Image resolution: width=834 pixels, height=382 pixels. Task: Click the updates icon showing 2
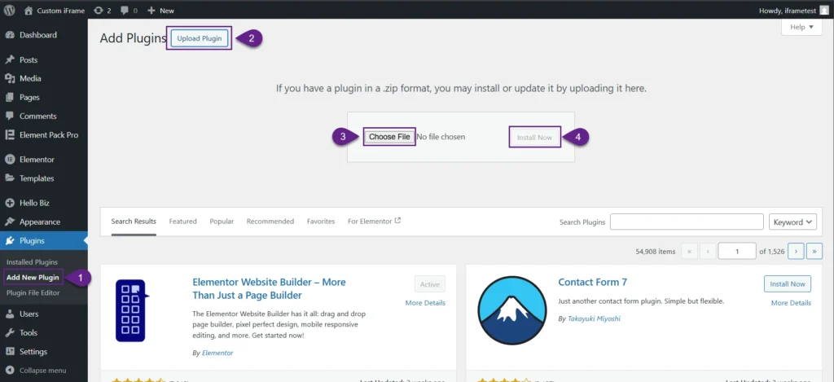[x=98, y=10]
